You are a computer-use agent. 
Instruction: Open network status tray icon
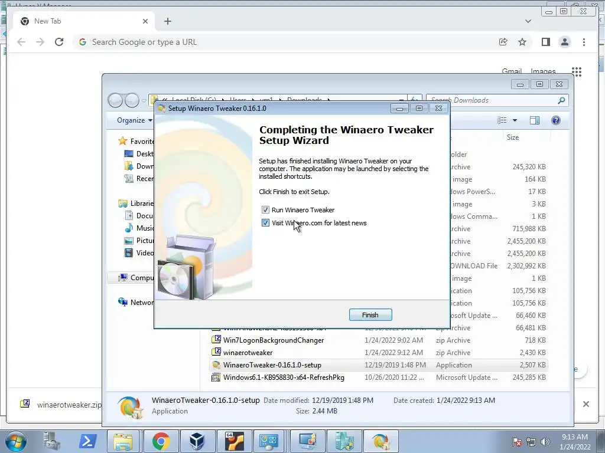pyautogui.click(x=531, y=442)
